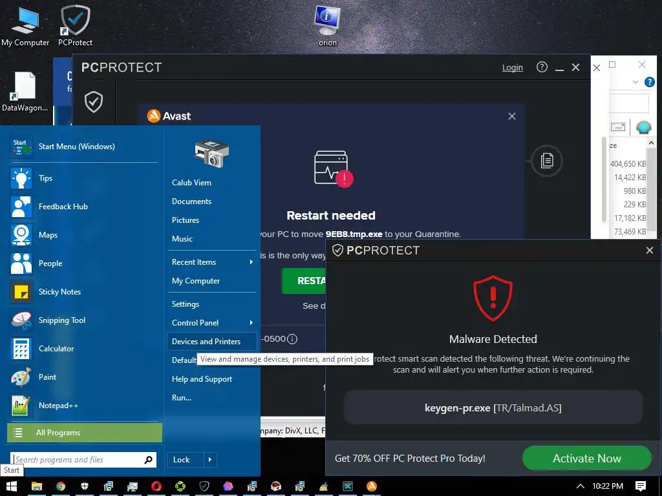Select Devices and Printers
Screen dimensions: 662x496
pyautogui.click(x=211, y=342)
